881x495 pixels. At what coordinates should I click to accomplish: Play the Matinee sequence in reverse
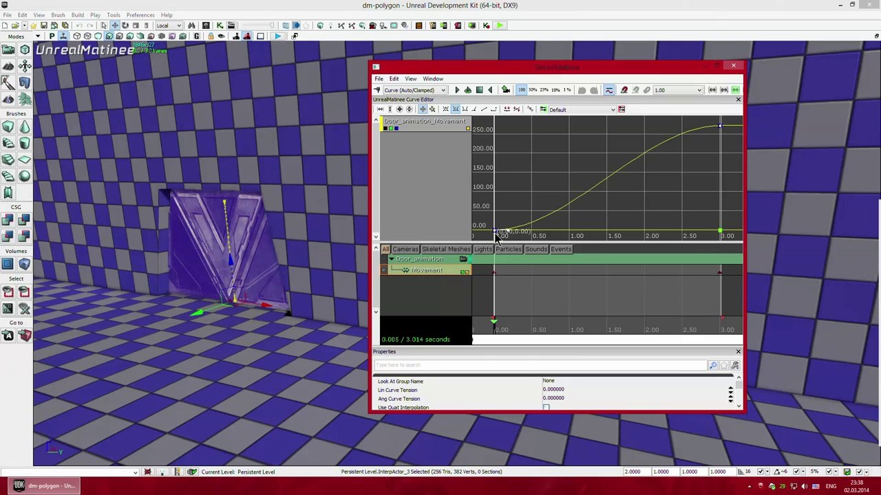[490, 90]
